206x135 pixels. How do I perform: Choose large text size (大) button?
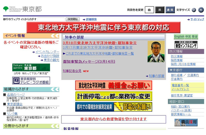pos(201,10)
